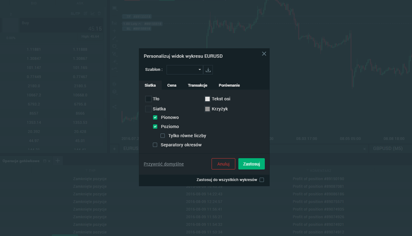
Task: Click the trash icon next to SL/TP
Action: coord(99,13)
